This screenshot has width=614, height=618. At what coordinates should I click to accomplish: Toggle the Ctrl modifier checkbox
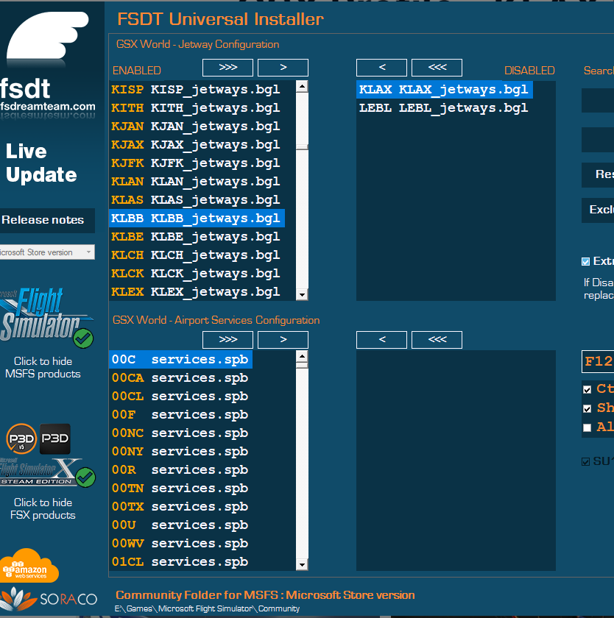(587, 389)
